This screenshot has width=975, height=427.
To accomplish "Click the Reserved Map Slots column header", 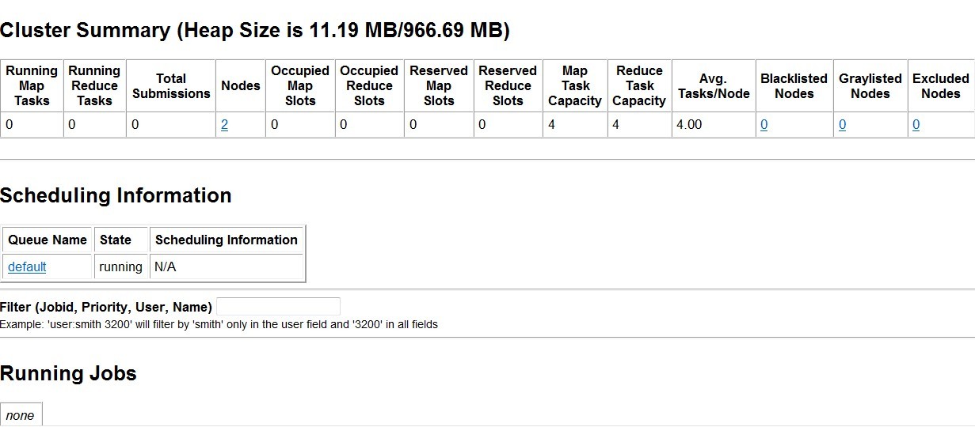I will 439,85.
